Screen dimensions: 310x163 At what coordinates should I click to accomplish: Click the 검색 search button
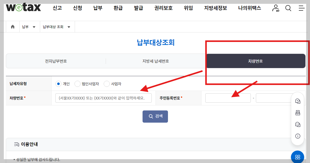(155, 116)
